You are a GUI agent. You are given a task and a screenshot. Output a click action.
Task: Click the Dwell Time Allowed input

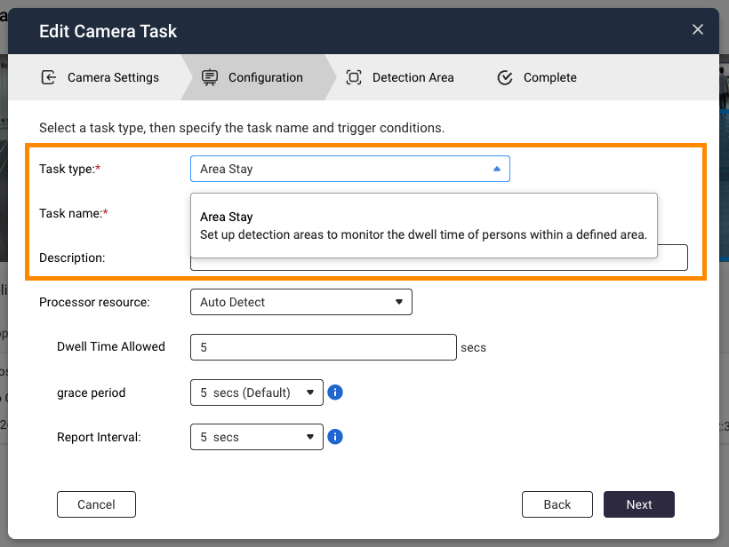(x=324, y=347)
